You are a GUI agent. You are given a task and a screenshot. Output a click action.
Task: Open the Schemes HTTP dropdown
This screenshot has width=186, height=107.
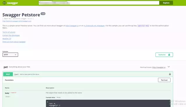click(10, 55)
